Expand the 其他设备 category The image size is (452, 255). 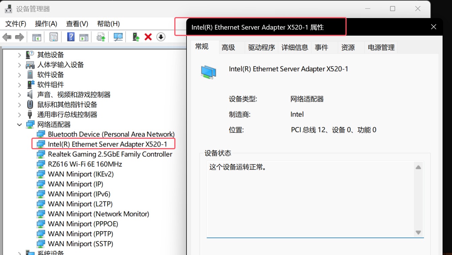[19, 55]
